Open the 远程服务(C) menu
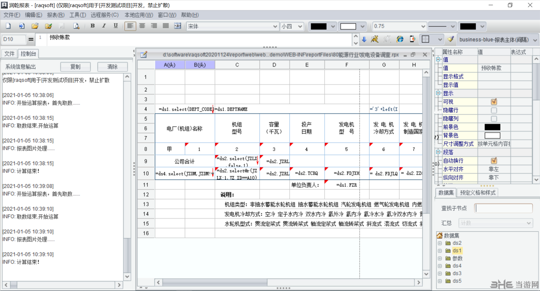Image resolution: width=540 pixels, height=291 pixels. [104, 15]
